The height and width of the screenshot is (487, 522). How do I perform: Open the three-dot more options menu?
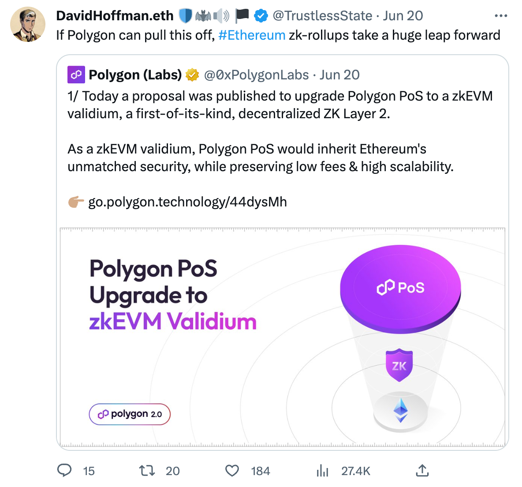(x=501, y=16)
